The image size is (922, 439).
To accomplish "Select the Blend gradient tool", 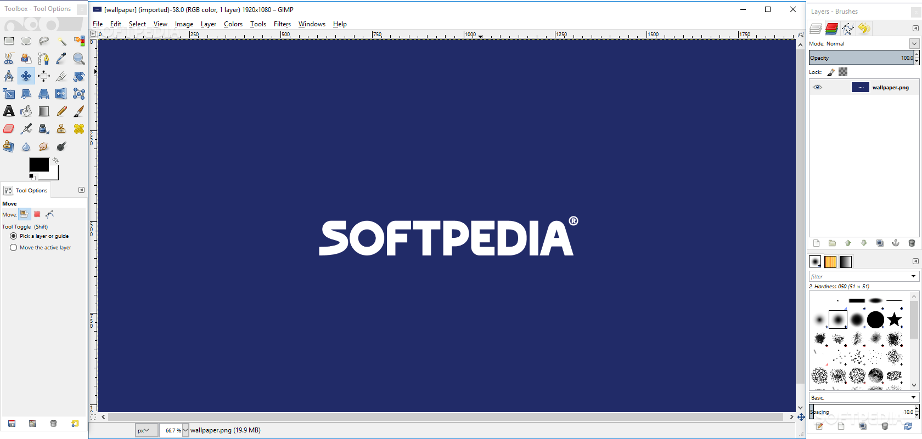I will click(x=44, y=111).
